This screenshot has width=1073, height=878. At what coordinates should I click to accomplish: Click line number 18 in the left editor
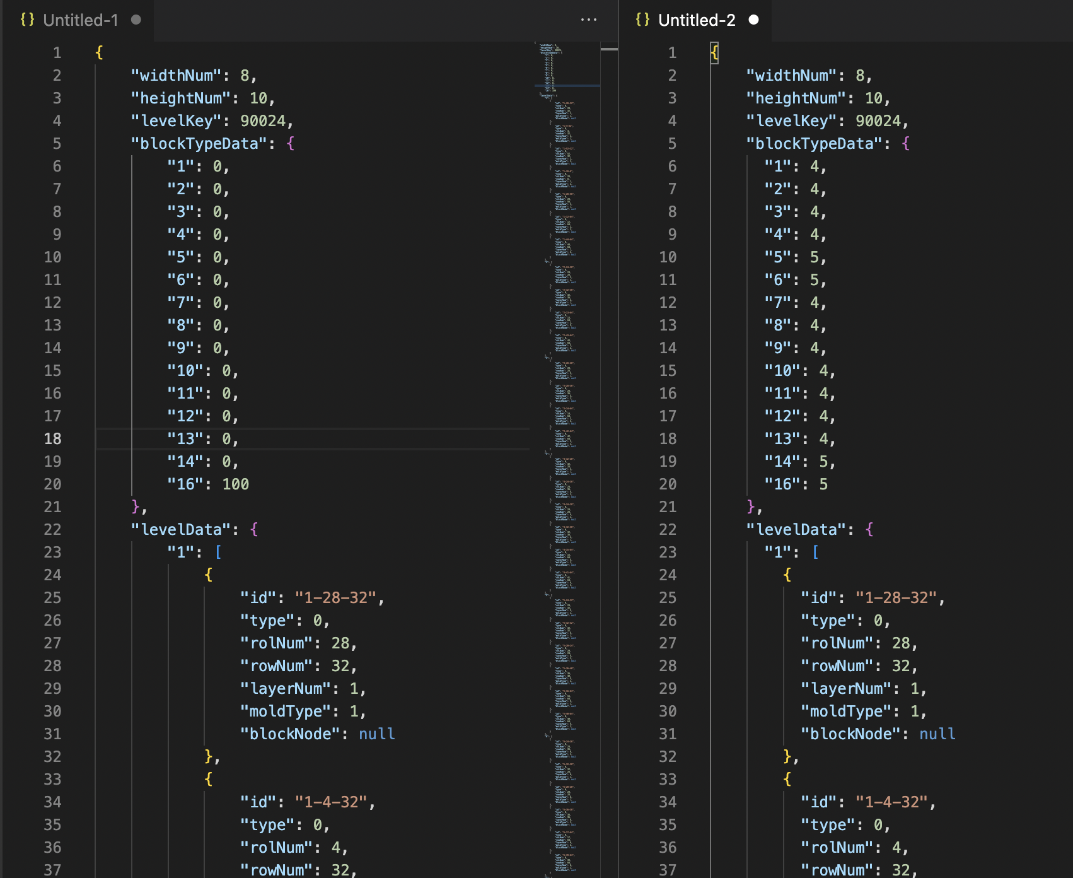pos(54,438)
